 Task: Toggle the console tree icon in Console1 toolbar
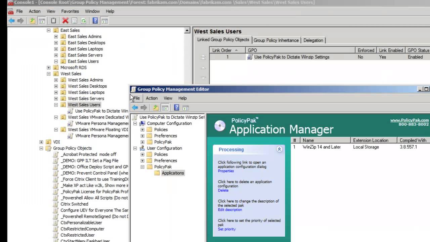pos(42,21)
